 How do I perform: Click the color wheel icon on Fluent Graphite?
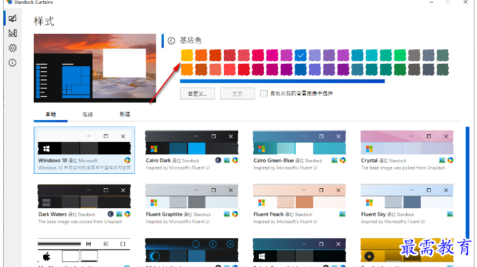pos(235,214)
